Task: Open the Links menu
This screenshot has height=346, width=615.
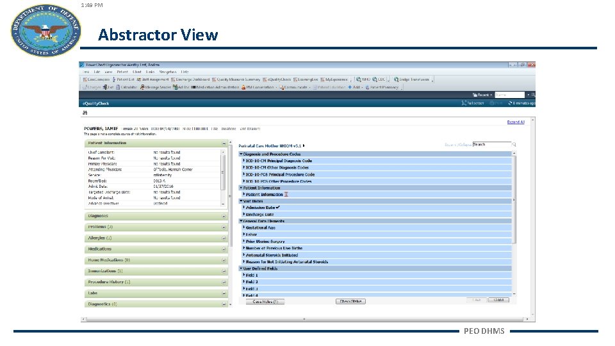Action: tap(150, 72)
